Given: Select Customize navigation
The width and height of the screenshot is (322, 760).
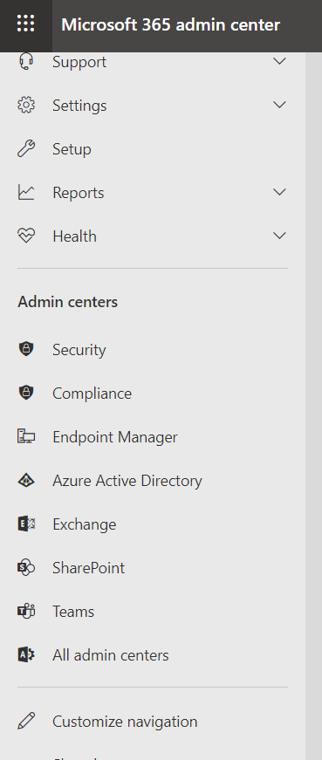Looking at the screenshot, I should pos(125,722).
